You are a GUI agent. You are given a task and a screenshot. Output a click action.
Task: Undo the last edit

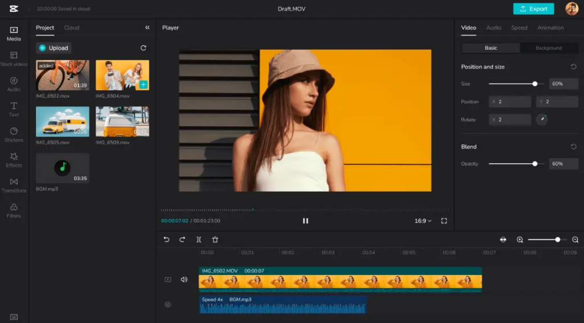[x=167, y=240]
